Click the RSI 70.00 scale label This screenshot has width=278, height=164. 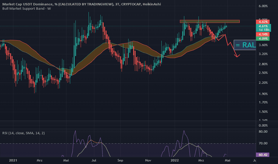point(263,143)
